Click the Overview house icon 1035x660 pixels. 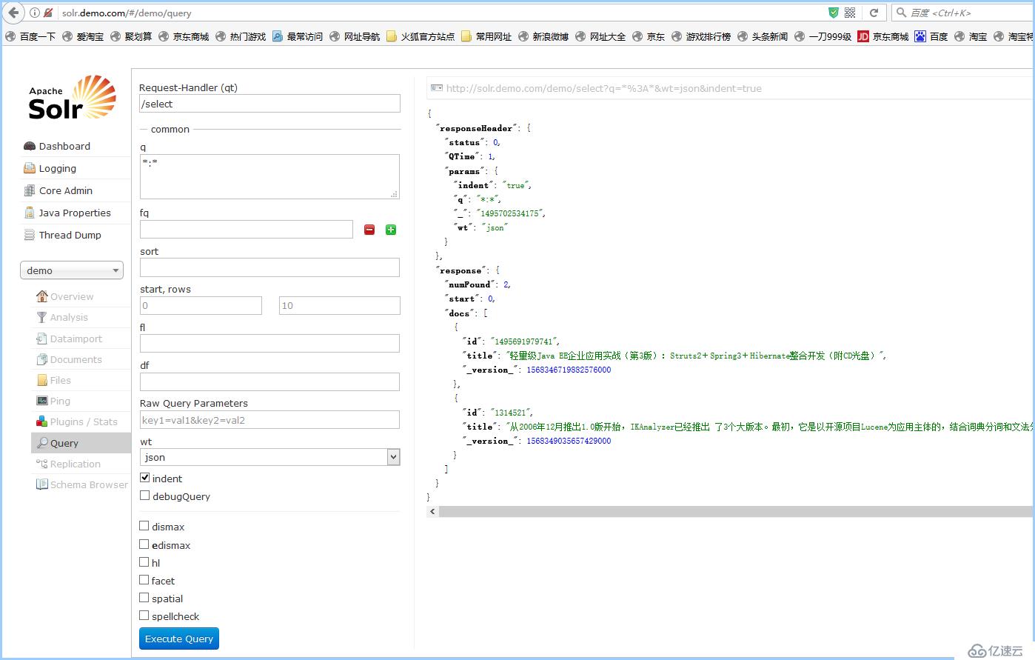point(42,296)
